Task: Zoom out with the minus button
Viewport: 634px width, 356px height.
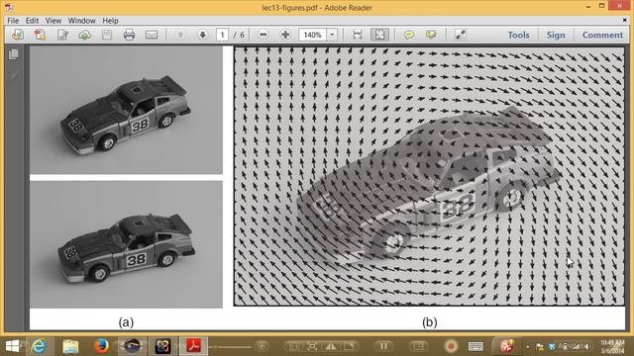Action: click(x=263, y=35)
